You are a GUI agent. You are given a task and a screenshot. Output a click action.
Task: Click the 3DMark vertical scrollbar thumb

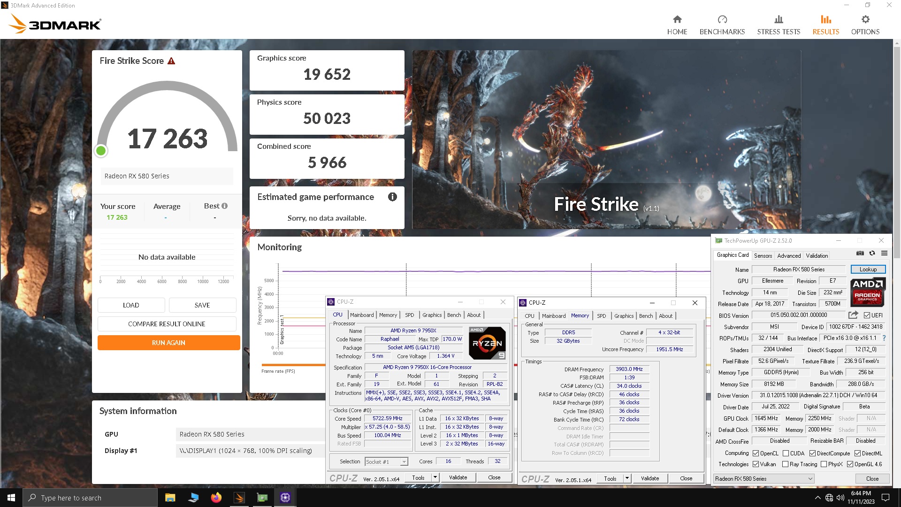pyautogui.click(x=897, y=153)
